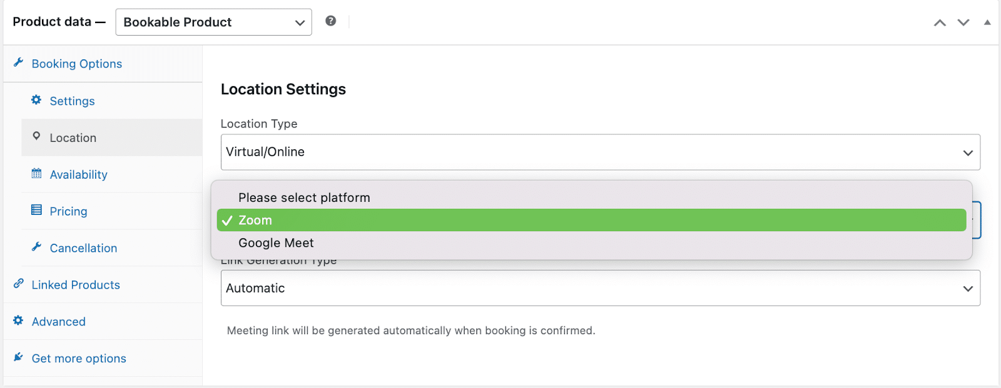Viewport: 1001px width, 388px height.
Task: Switch to the Pricing sub-tab
Action: coord(111,211)
